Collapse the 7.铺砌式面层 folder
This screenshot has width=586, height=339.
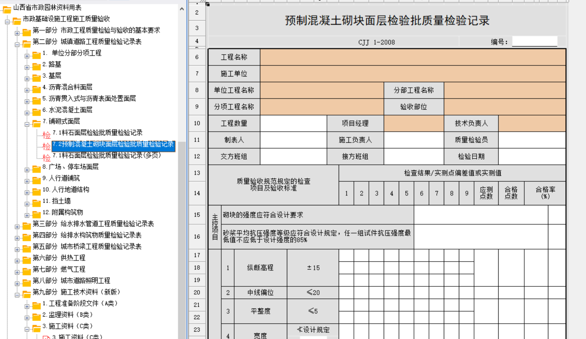pyautogui.click(x=27, y=124)
